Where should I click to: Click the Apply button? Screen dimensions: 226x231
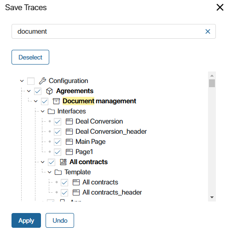(26, 220)
